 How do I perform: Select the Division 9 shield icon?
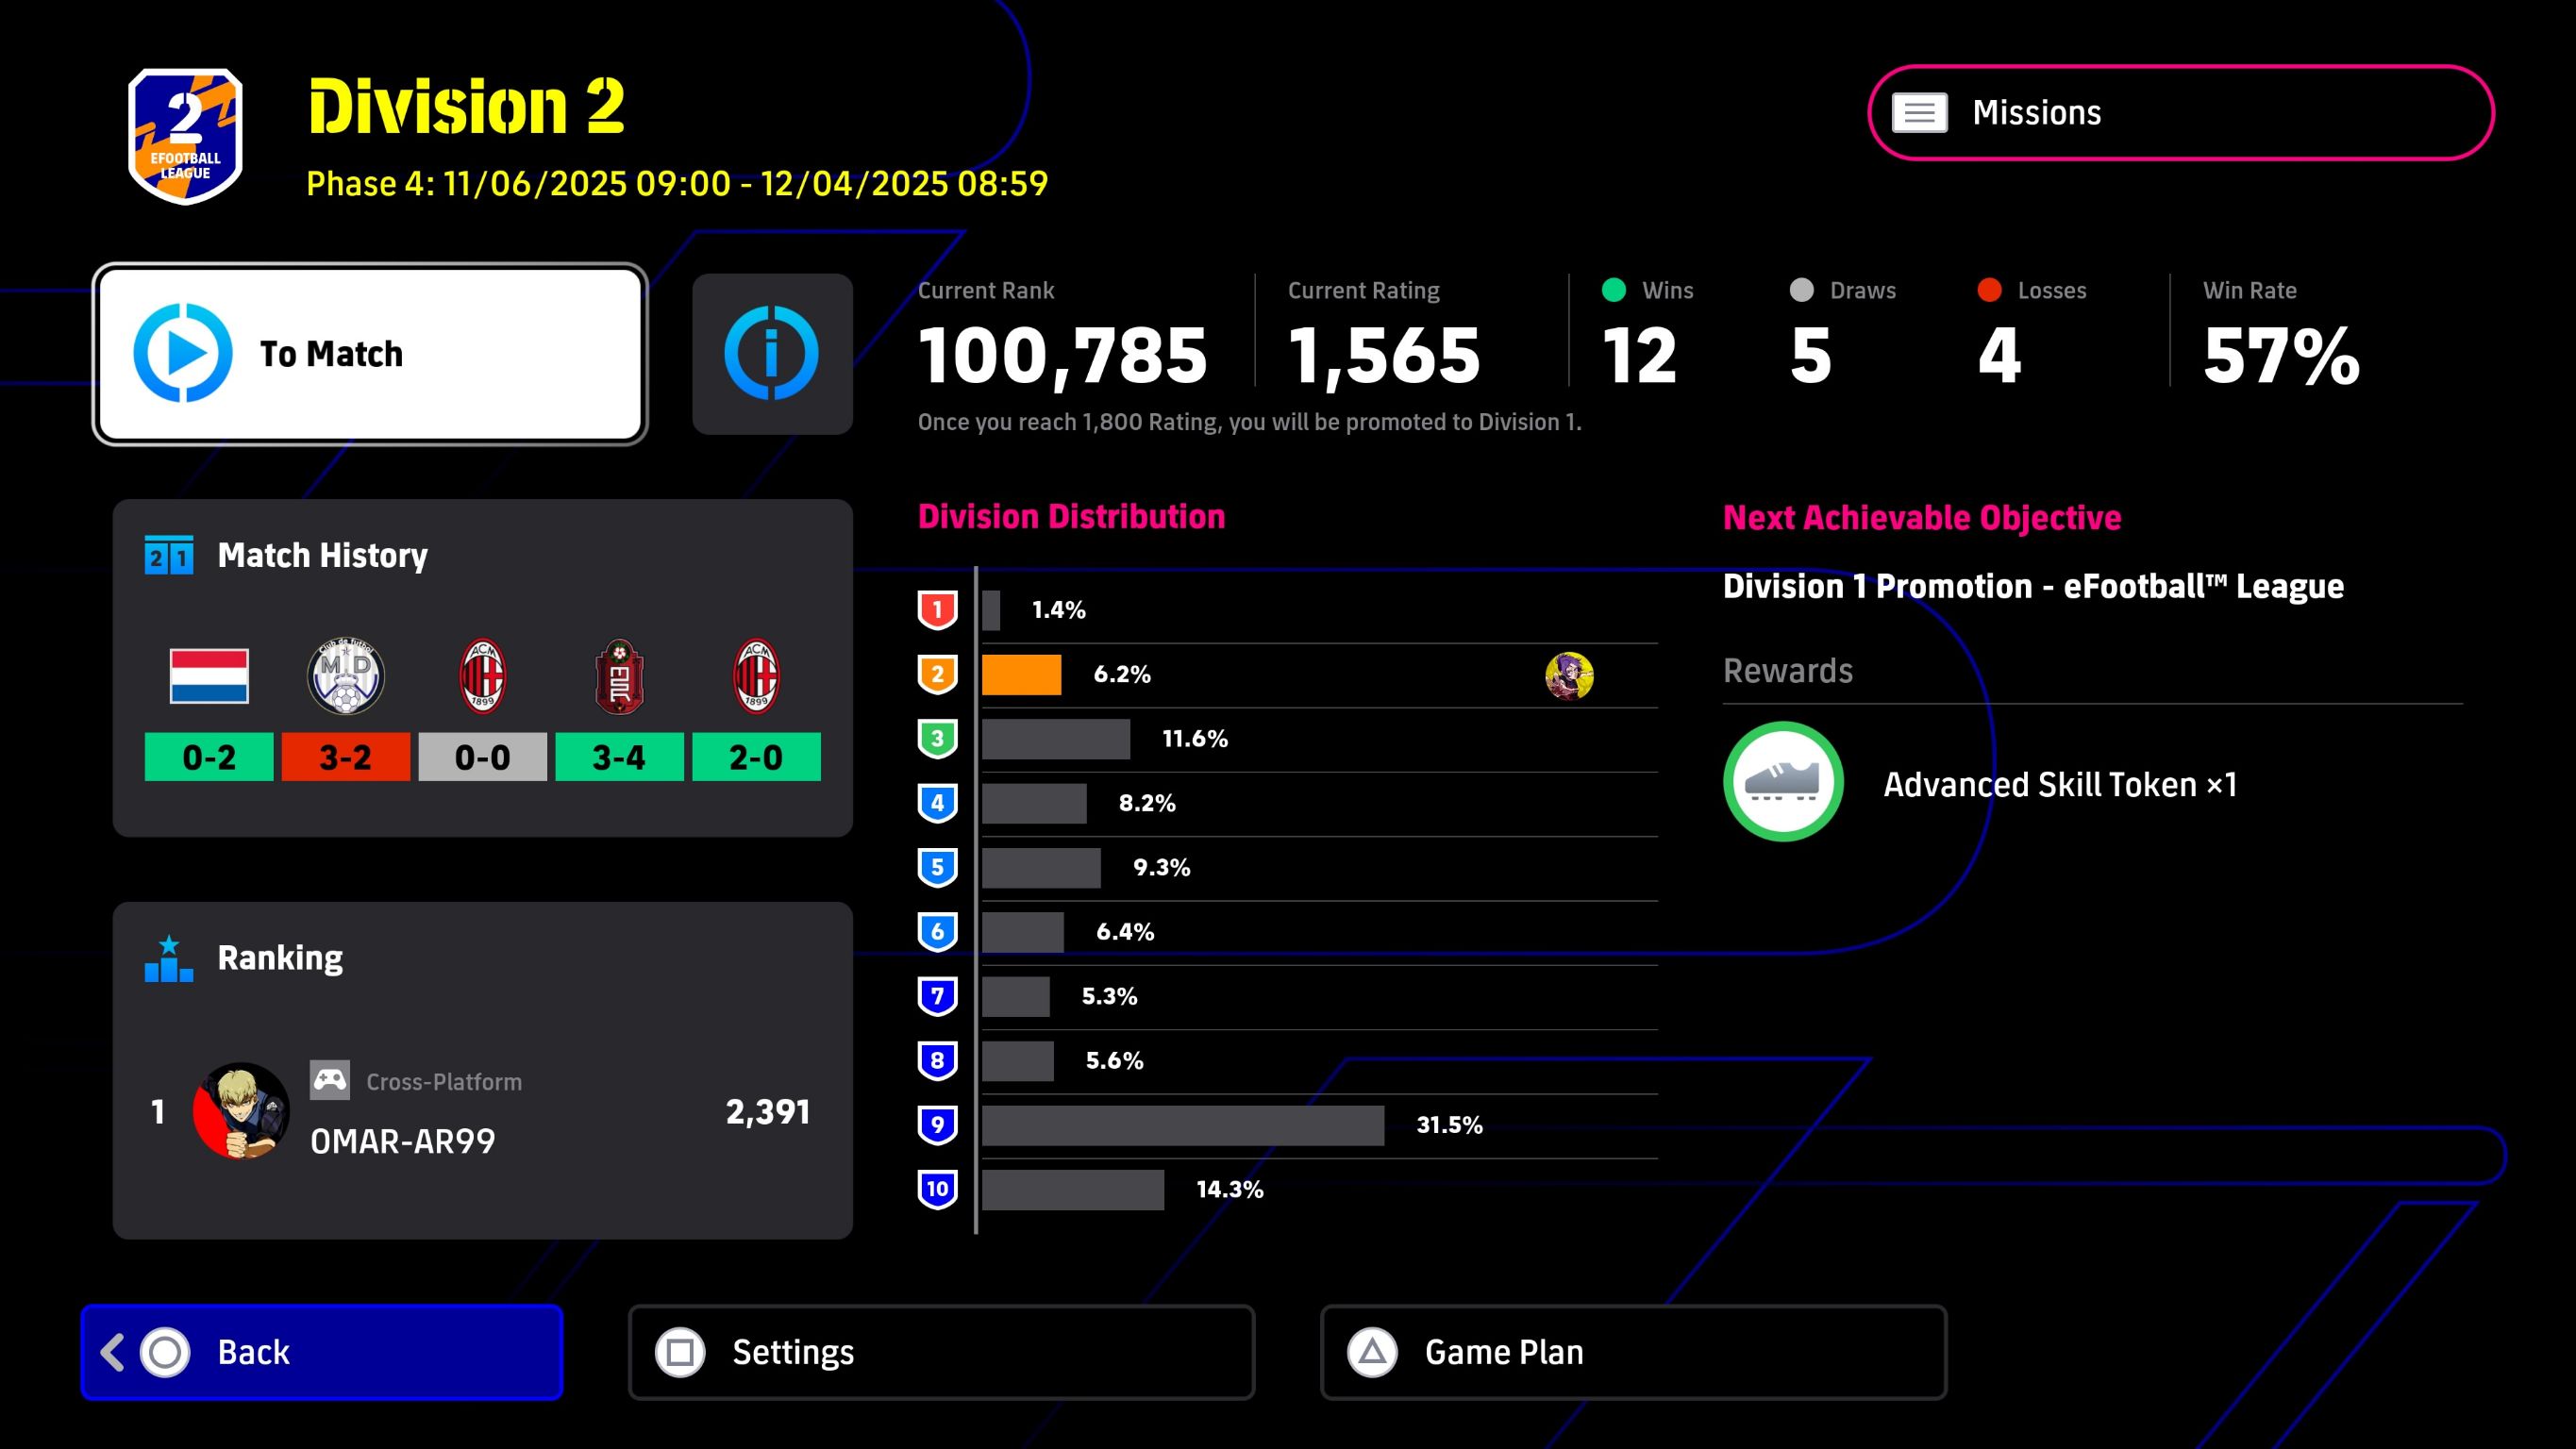point(937,1125)
